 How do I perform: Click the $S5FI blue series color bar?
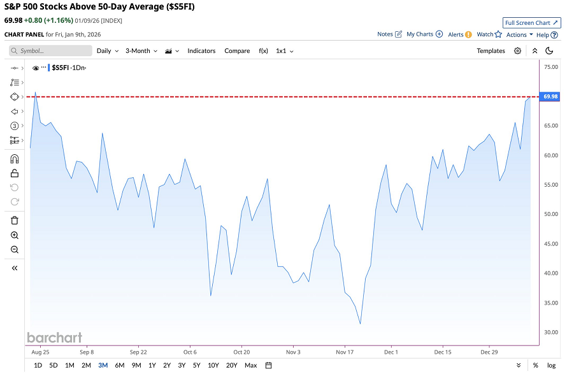[49, 68]
